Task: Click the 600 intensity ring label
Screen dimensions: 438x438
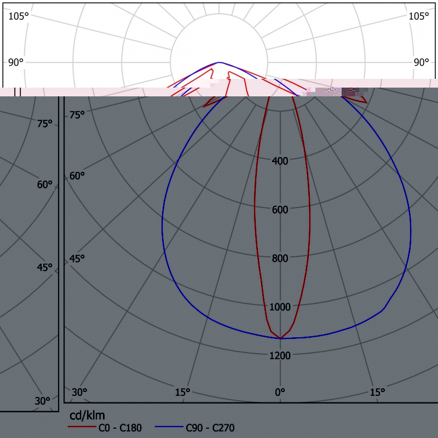Action: (x=280, y=210)
